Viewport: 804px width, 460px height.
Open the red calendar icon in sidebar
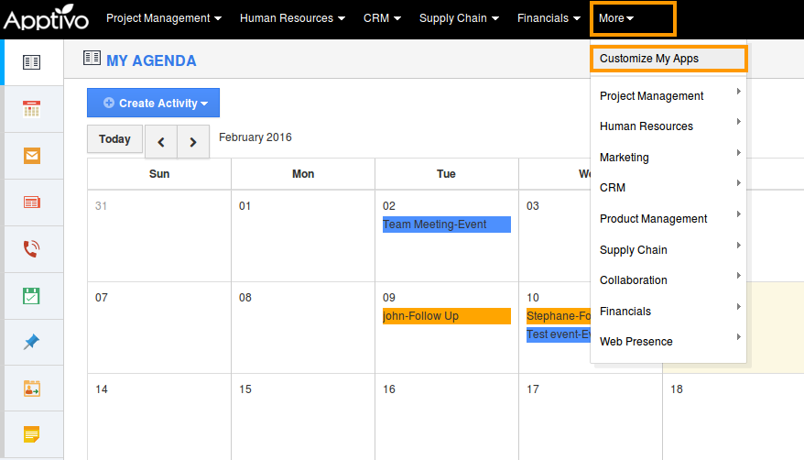tap(32, 109)
